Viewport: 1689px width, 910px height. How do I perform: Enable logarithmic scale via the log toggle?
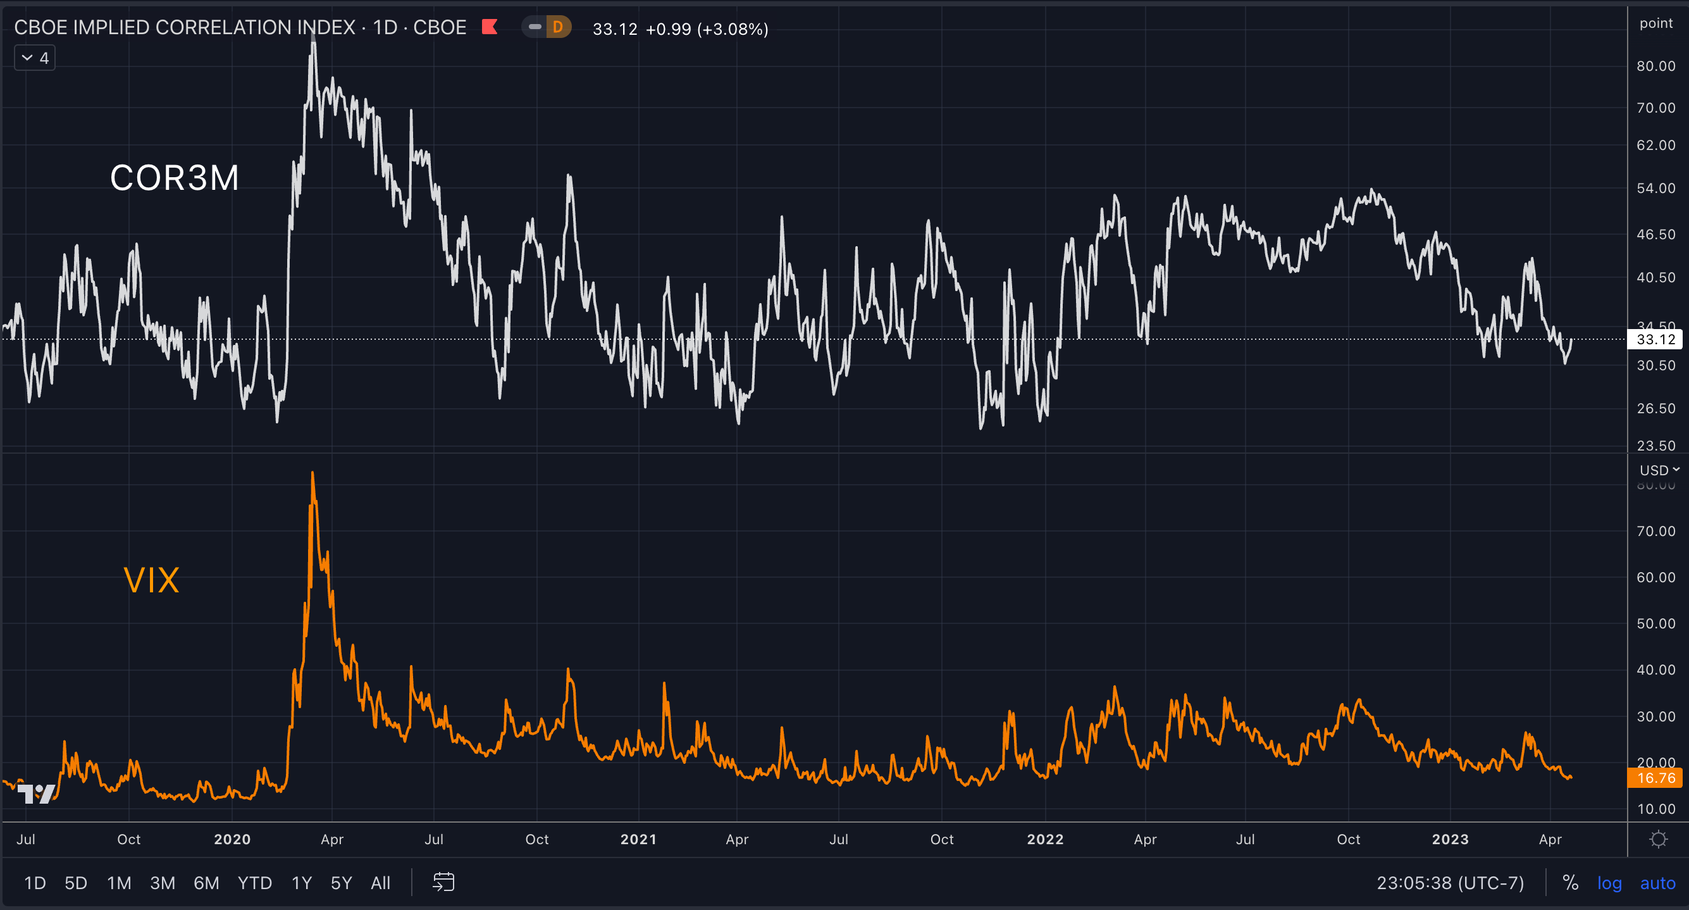[1610, 882]
